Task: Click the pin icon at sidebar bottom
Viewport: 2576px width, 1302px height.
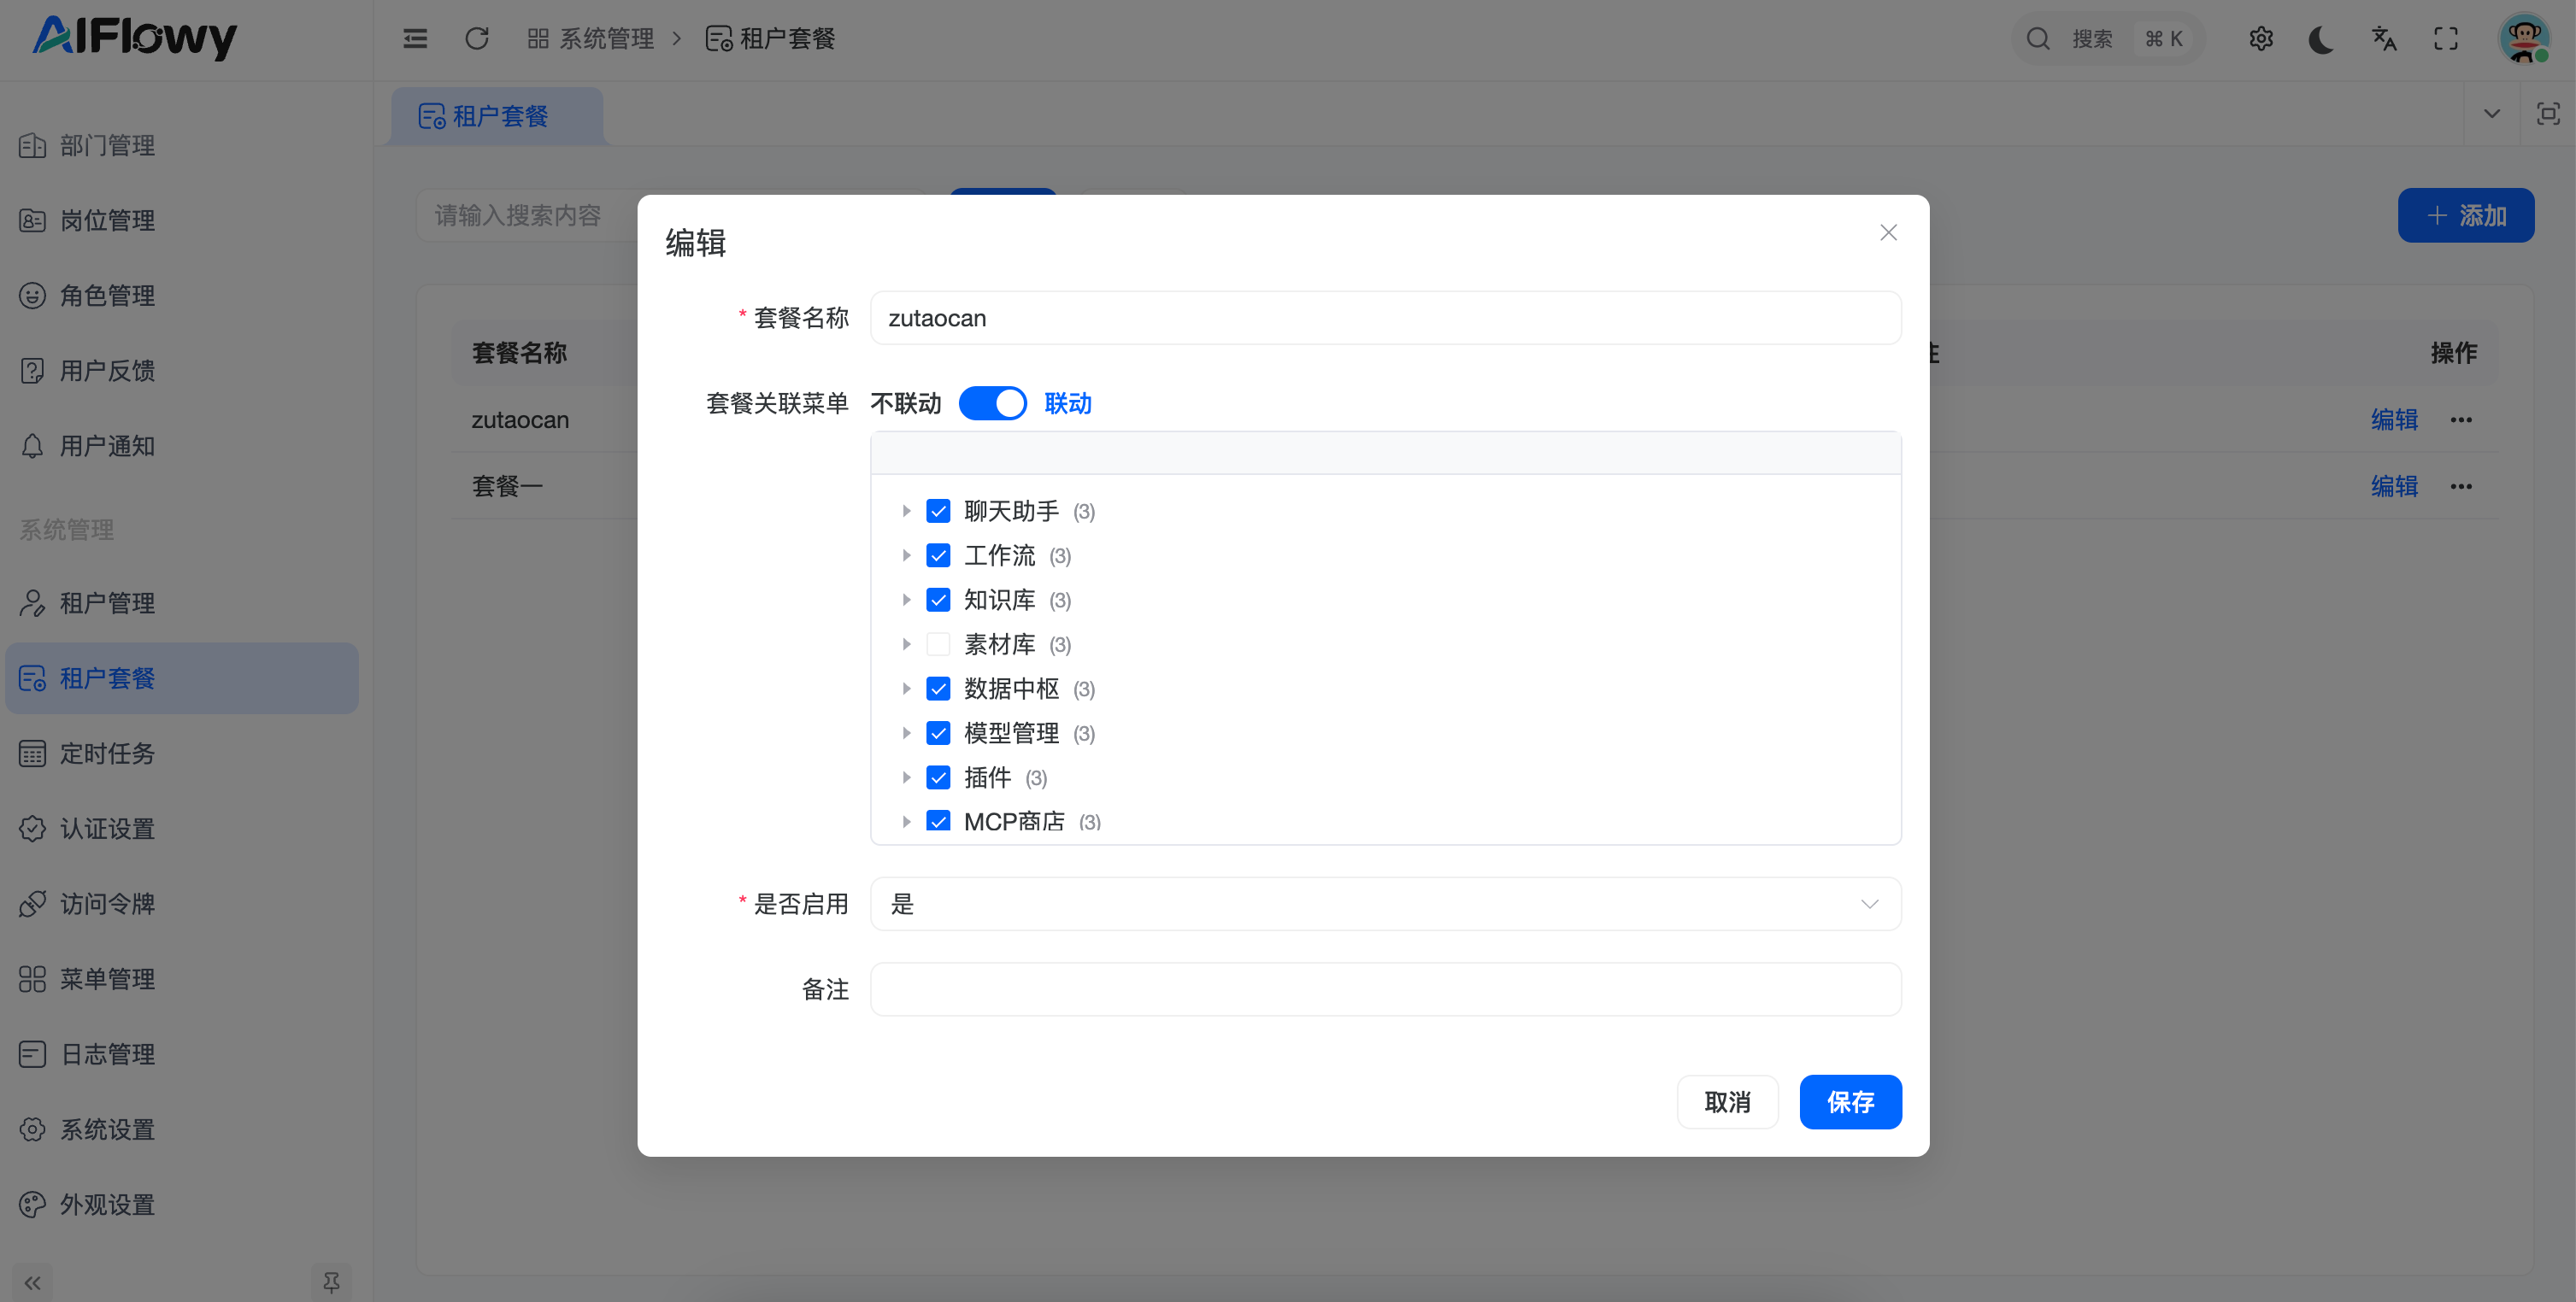Action: (331, 1281)
